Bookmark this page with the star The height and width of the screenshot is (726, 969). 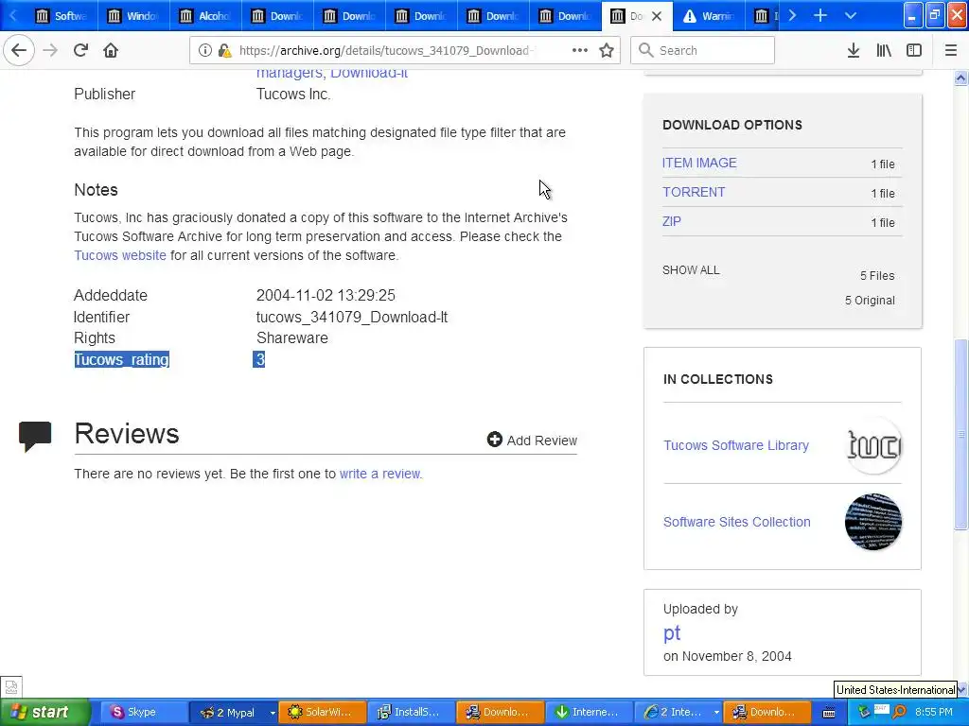[607, 50]
